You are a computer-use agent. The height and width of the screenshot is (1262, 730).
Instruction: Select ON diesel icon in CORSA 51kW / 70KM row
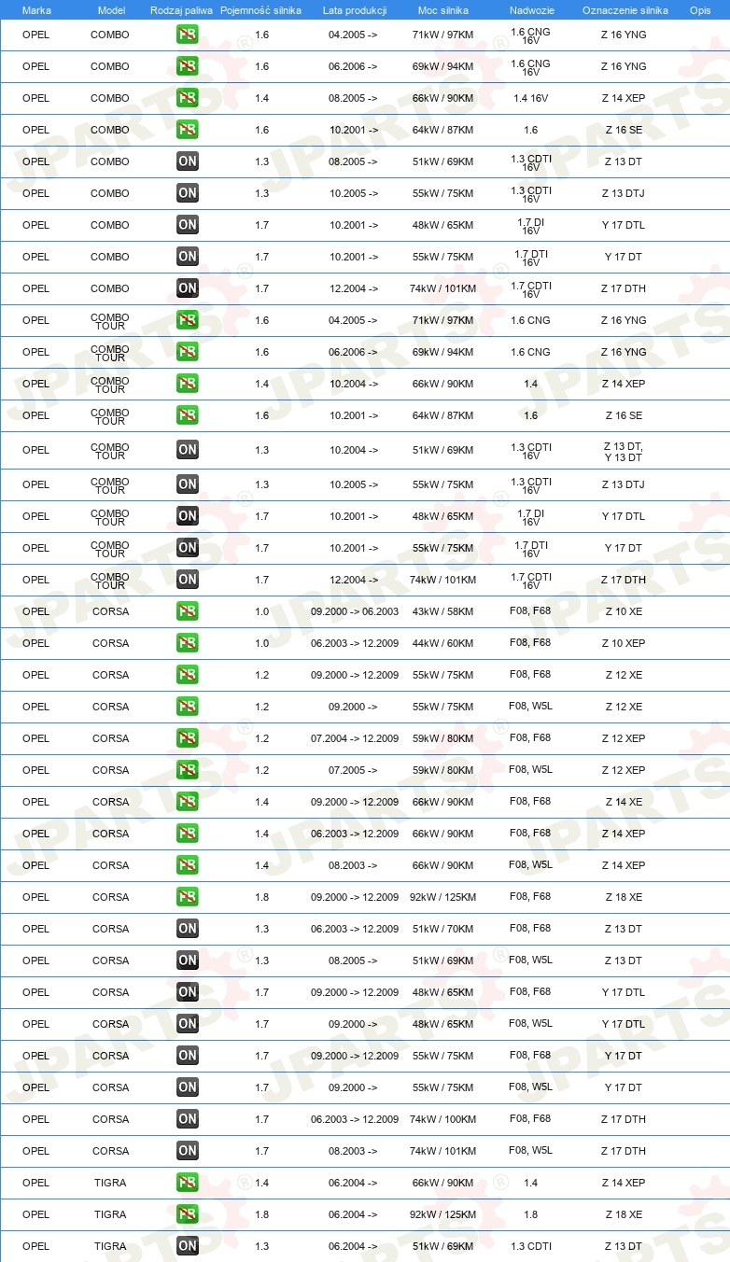point(187,929)
